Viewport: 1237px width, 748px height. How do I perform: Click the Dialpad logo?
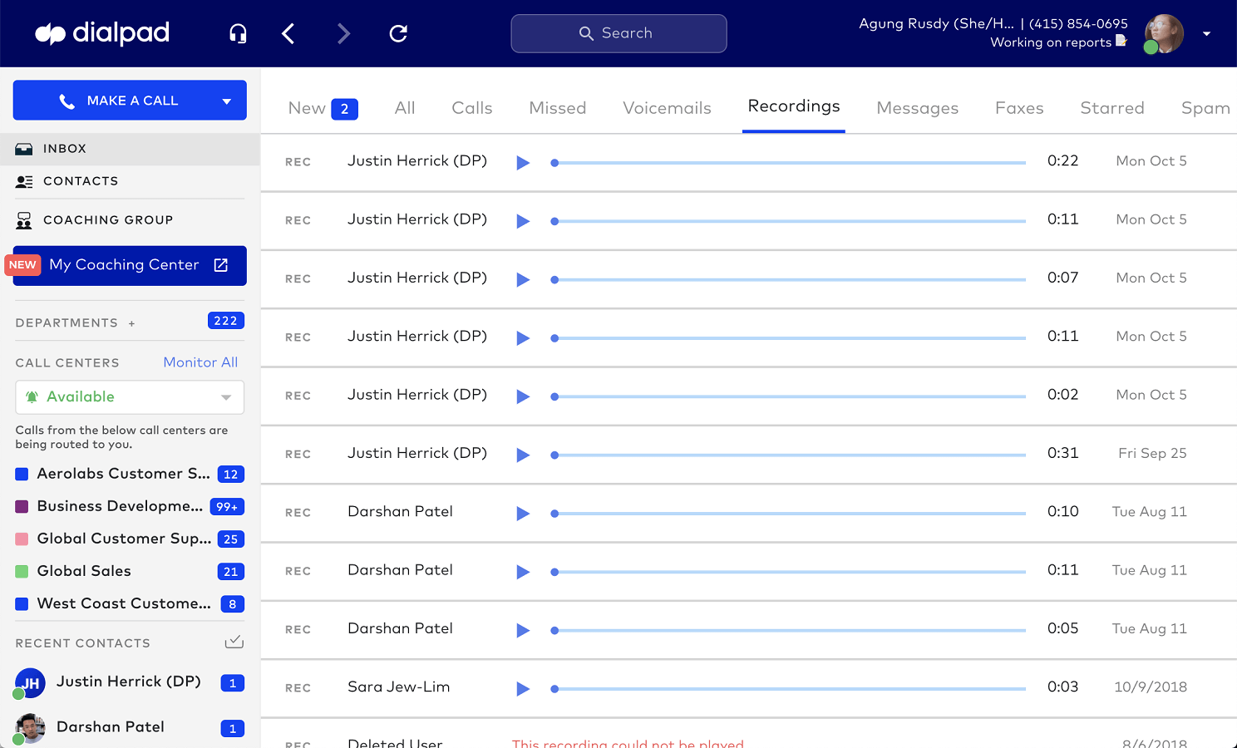[x=102, y=33]
